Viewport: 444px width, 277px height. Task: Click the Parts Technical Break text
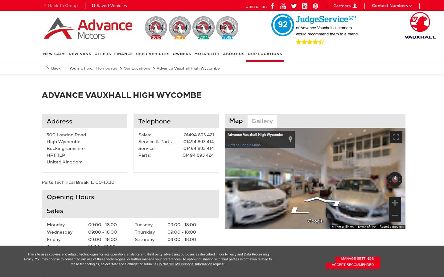pos(78,182)
